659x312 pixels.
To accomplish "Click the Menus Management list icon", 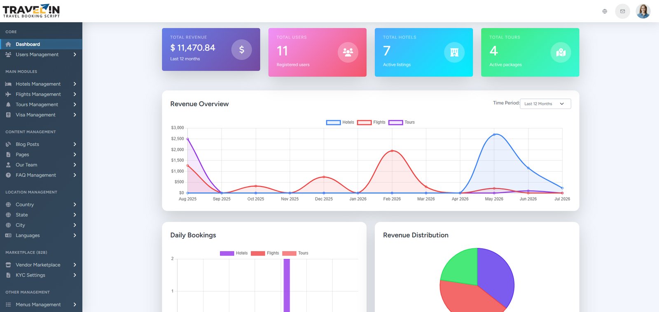I will click(8, 305).
